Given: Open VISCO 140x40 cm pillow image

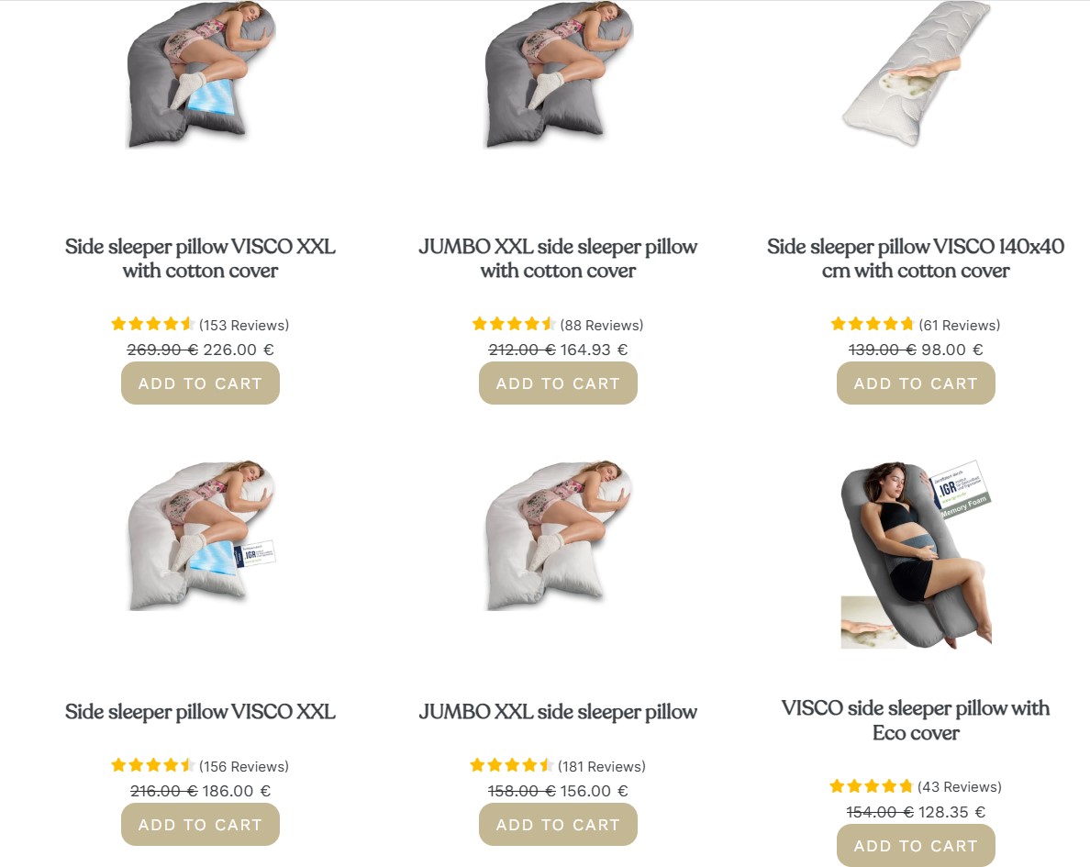Looking at the screenshot, I should (x=916, y=73).
